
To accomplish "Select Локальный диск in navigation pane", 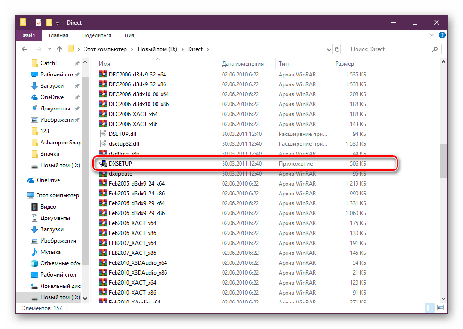I will [56, 286].
